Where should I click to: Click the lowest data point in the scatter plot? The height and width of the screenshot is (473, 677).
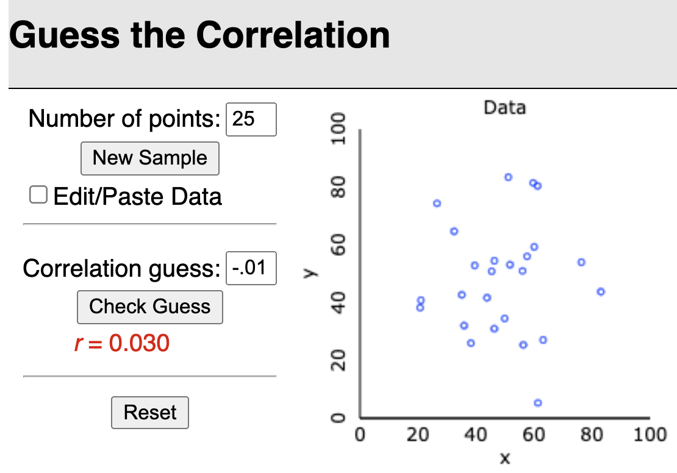point(538,403)
